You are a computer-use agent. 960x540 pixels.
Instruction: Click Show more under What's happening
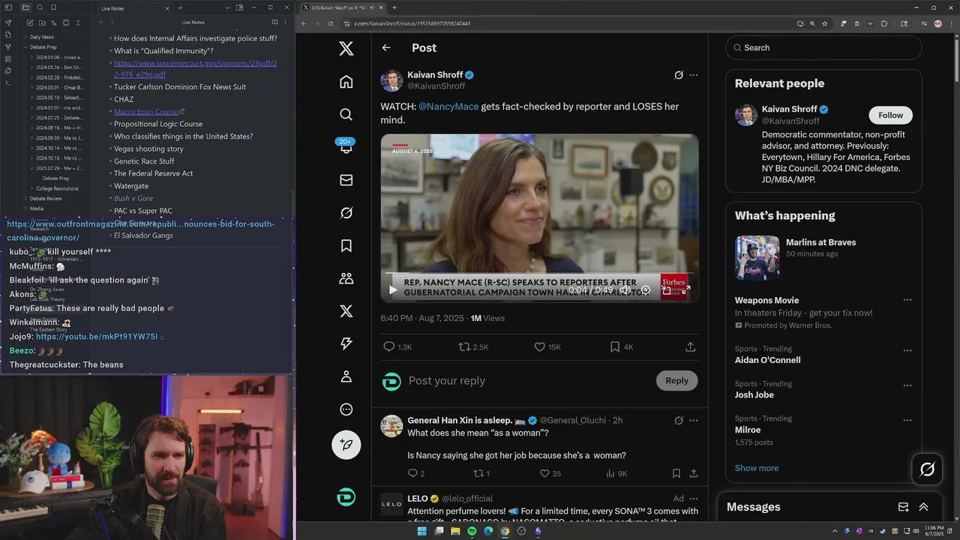[757, 468]
